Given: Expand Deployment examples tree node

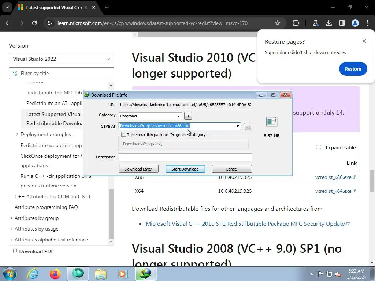Looking at the screenshot, I should [17, 134].
